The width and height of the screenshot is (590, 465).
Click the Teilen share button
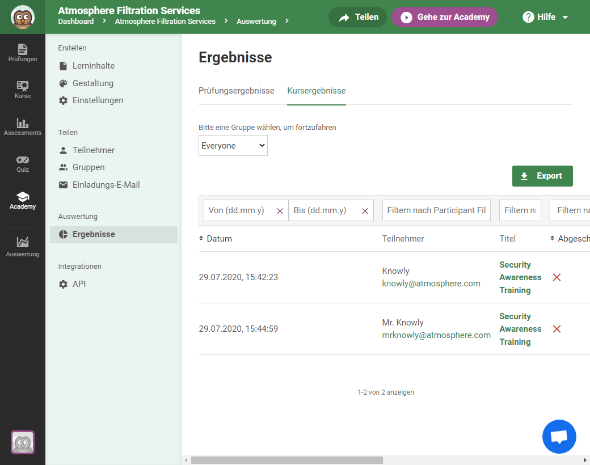(x=357, y=17)
